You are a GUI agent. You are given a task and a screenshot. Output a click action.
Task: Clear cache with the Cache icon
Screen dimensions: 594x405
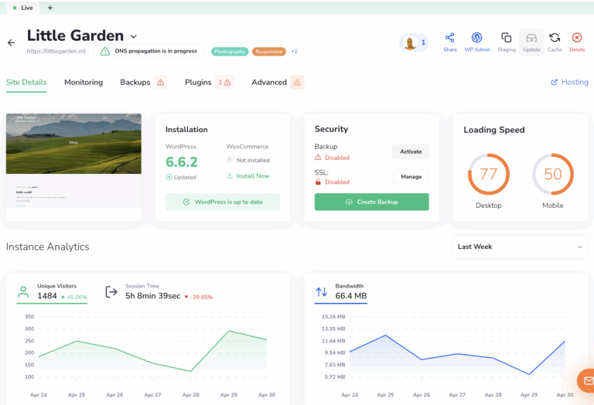[x=555, y=37]
